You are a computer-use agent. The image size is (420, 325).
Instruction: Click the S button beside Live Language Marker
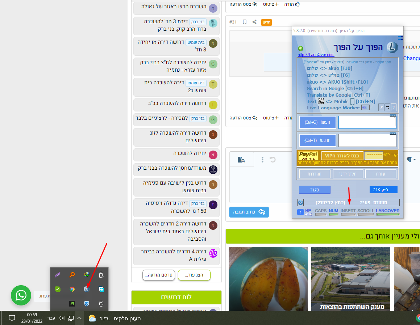tap(381, 107)
